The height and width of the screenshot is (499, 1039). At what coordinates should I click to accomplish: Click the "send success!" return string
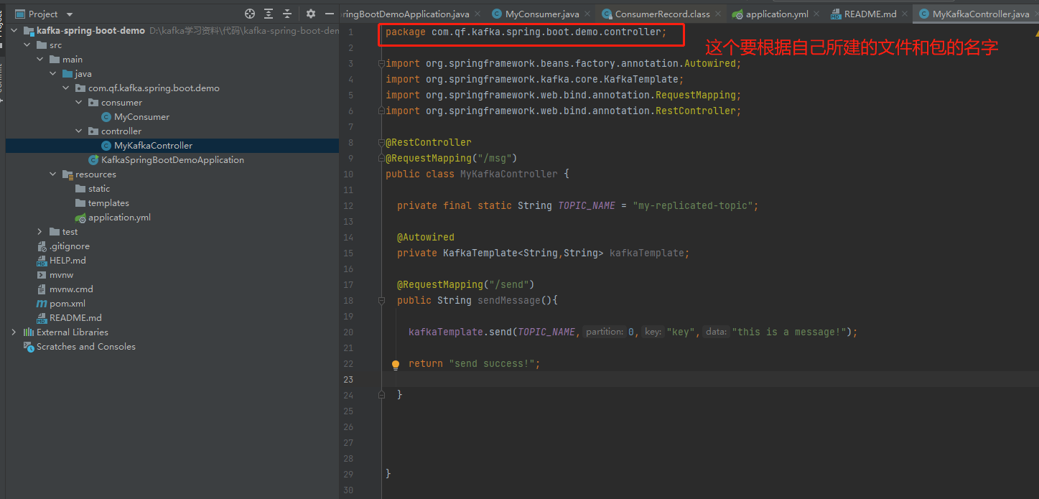491,364
